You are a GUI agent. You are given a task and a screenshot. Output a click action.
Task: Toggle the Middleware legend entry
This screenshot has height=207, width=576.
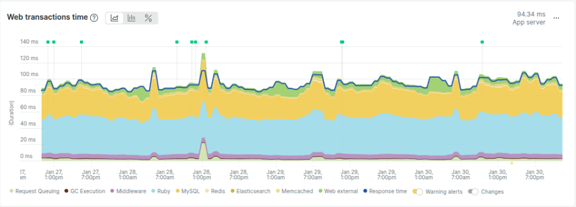(128, 191)
